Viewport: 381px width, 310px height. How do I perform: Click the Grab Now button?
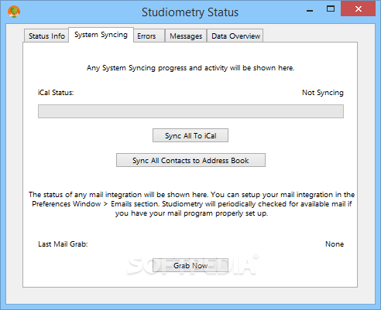coord(190,265)
